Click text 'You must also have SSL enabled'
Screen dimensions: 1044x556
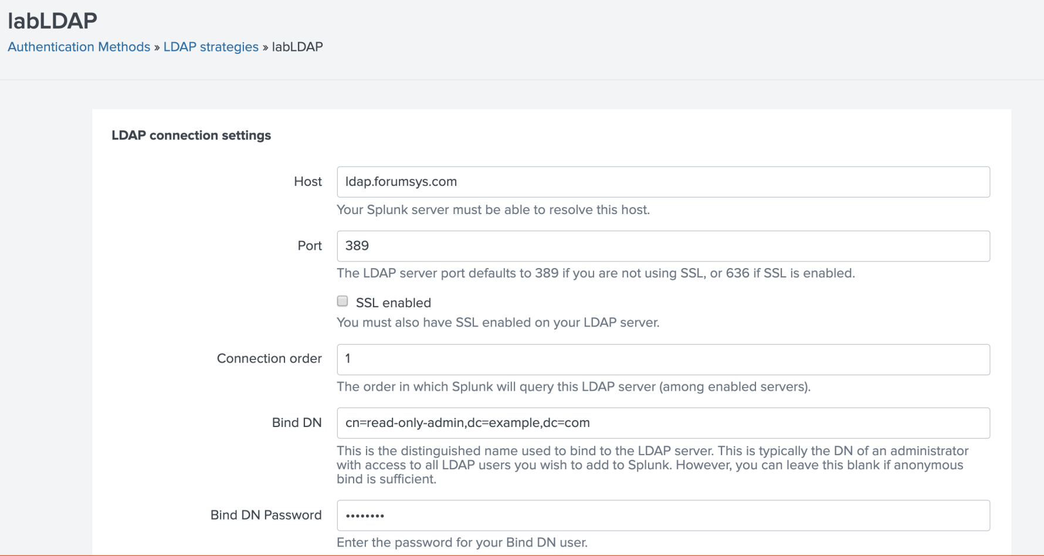[x=498, y=323]
